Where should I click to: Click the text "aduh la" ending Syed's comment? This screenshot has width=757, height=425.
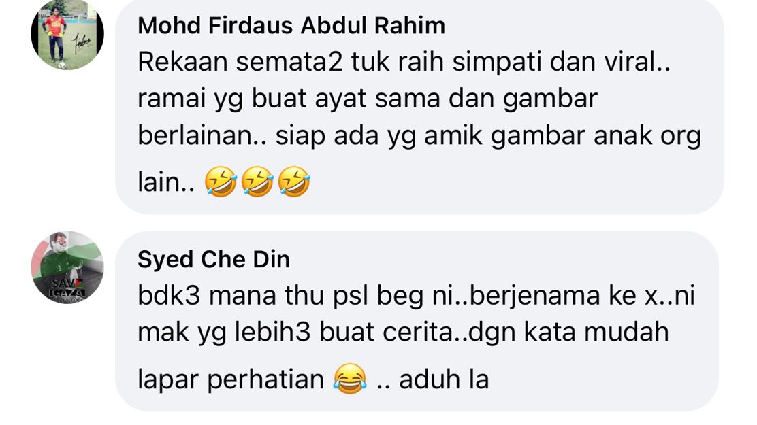pyautogui.click(x=444, y=379)
